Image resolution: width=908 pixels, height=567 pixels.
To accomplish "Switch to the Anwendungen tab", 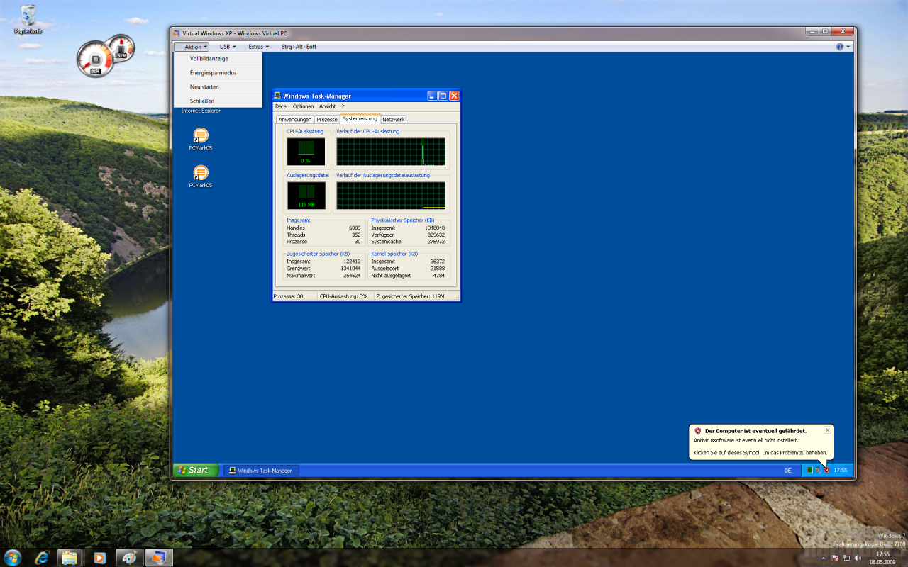I will click(x=295, y=120).
